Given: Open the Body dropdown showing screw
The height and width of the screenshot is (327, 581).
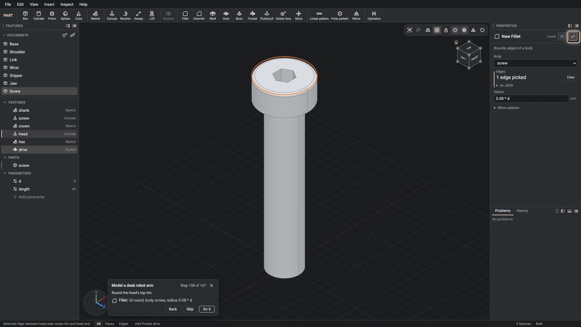Looking at the screenshot, I should (535, 63).
